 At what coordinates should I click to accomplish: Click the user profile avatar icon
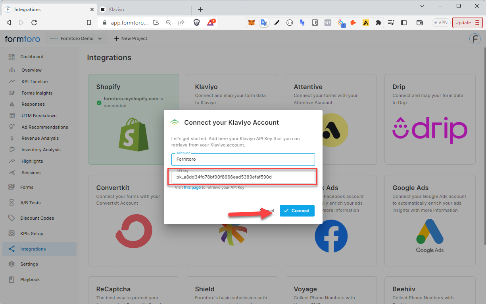coord(474,39)
